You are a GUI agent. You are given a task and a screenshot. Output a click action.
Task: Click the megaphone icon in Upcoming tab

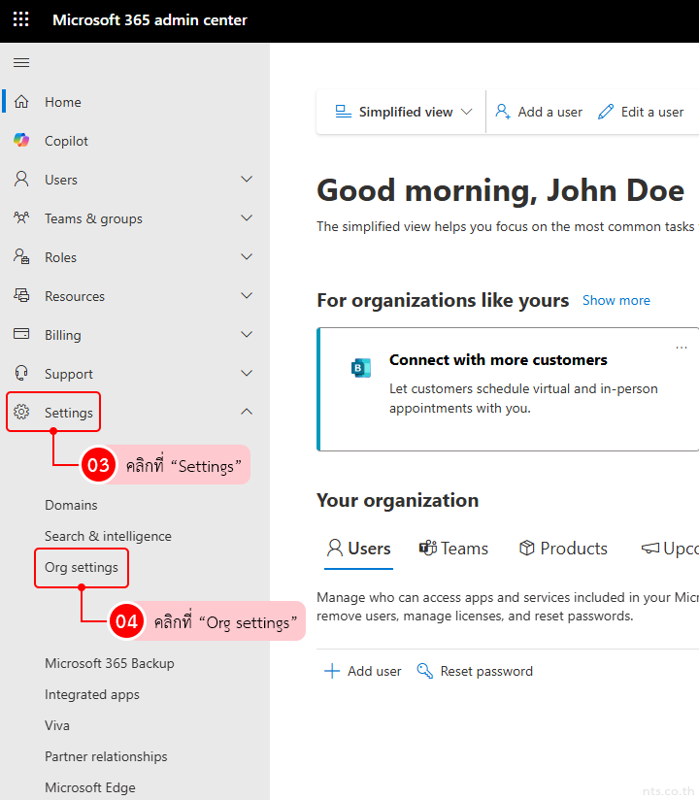click(650, 548)
